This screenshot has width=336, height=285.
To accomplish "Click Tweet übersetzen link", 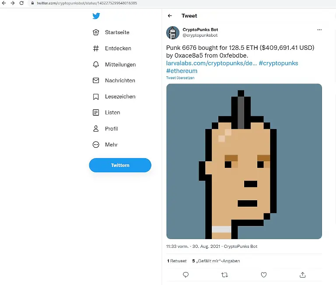I will 180,78.
